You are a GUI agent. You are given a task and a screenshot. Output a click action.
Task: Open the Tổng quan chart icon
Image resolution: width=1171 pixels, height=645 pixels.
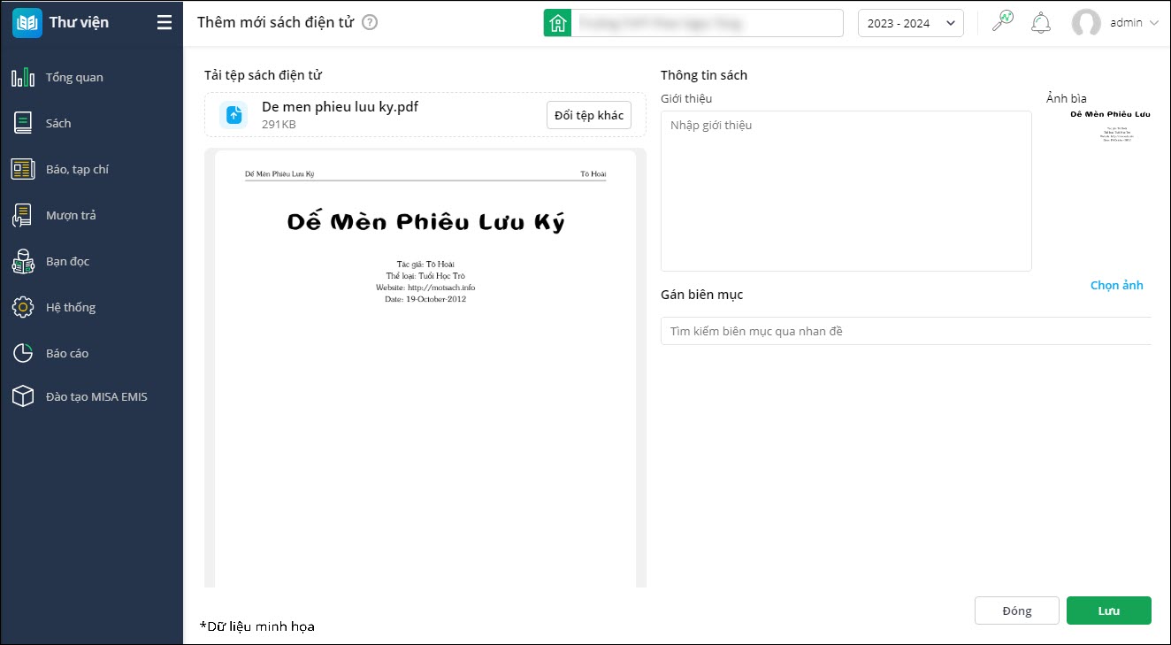(x=23, y=77)
